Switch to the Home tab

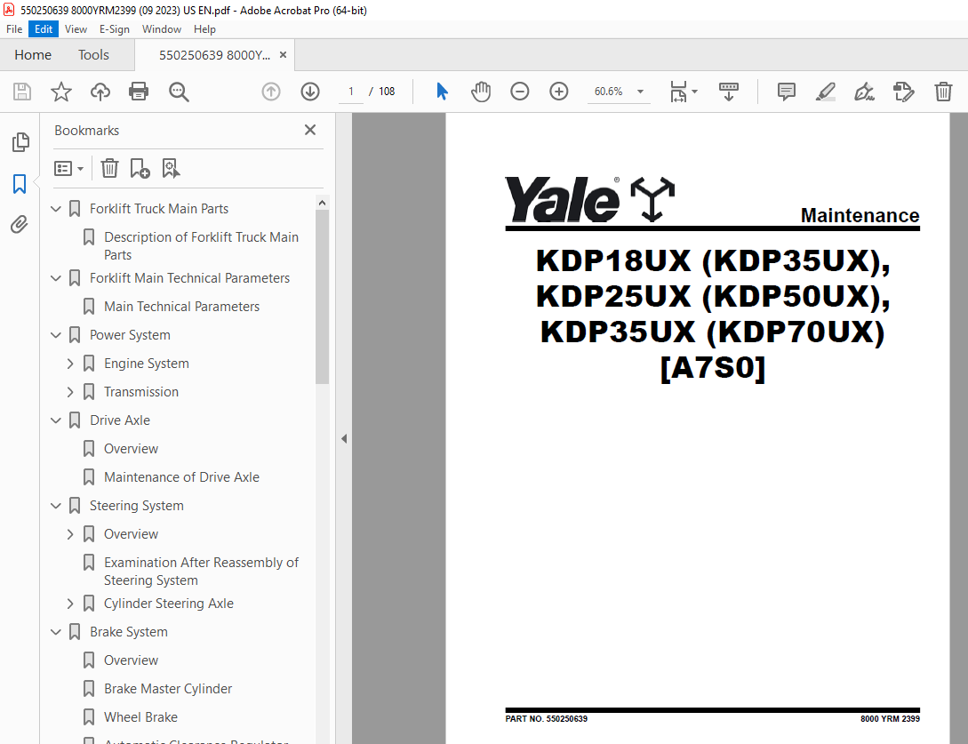pyautogui.click(x=33, y=55)
